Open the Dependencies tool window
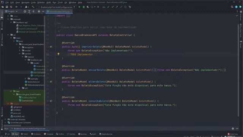This screenshot has width=243, height=137. tap(106, 134)
